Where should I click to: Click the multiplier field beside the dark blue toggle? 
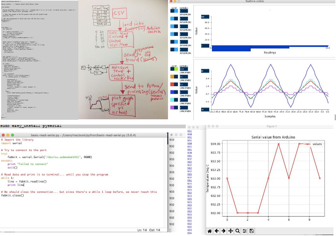click(184, 92)
